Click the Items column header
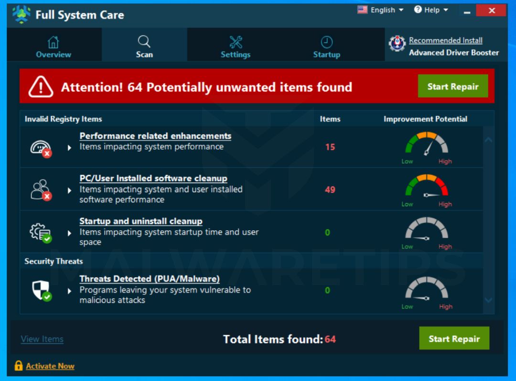Screen dimensions: 516x381 tap(330, 119)
